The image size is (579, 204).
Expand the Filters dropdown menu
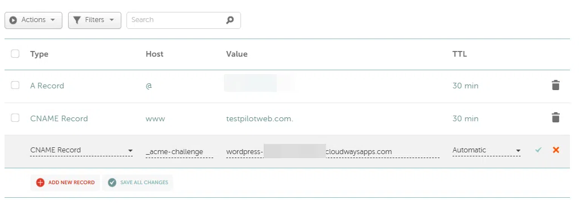[x=95, y=20]
